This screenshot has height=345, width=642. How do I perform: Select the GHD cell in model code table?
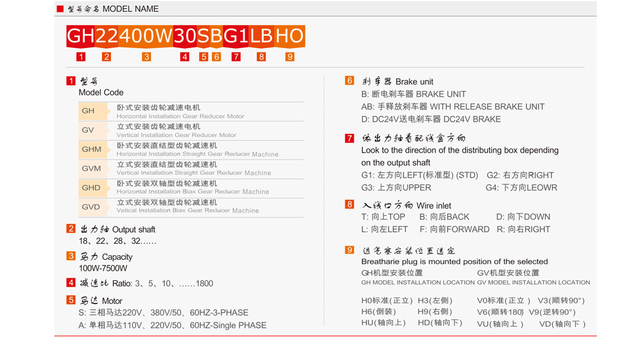click(x=91, y=188)
